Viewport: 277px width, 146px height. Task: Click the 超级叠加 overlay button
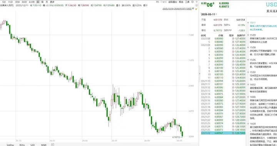pyautogui.click(x=173, y=2)
